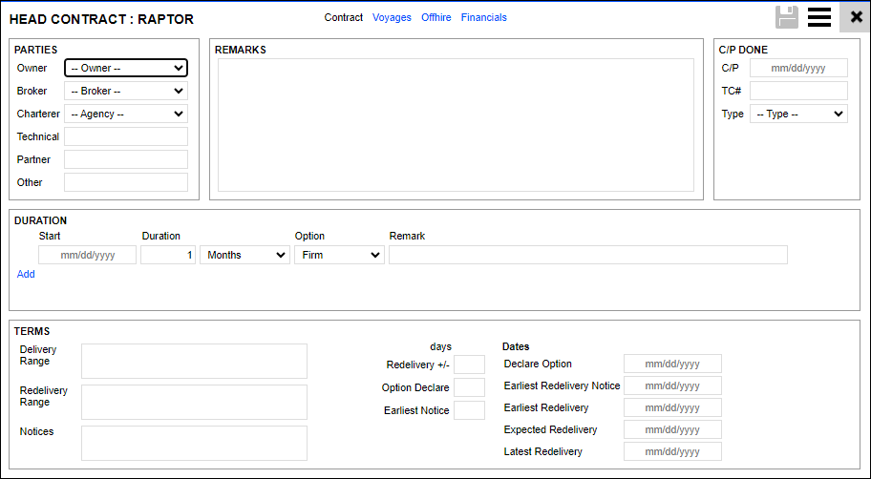Focus the Delivery Range text box
Viewport: 871px width, 479px height.
(x=194, y=361)
